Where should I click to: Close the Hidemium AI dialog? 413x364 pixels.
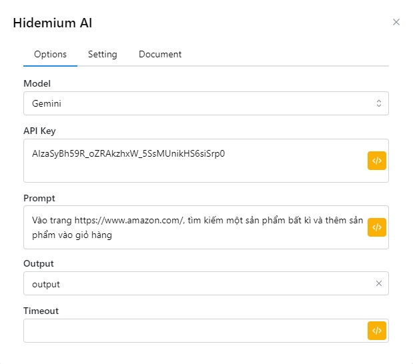pyautogui.click(x=396, y=22)
